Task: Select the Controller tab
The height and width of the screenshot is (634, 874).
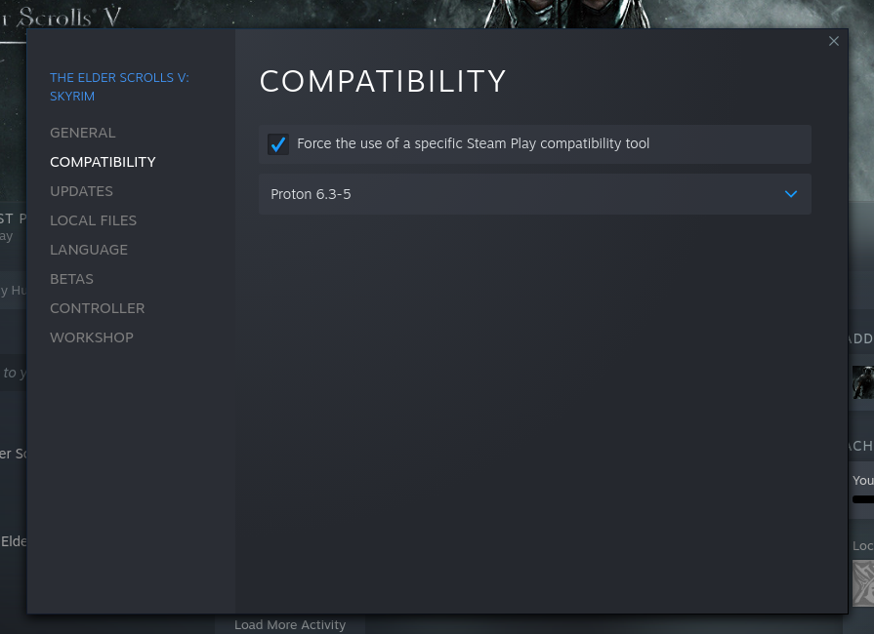Action: tap(97, 308)
